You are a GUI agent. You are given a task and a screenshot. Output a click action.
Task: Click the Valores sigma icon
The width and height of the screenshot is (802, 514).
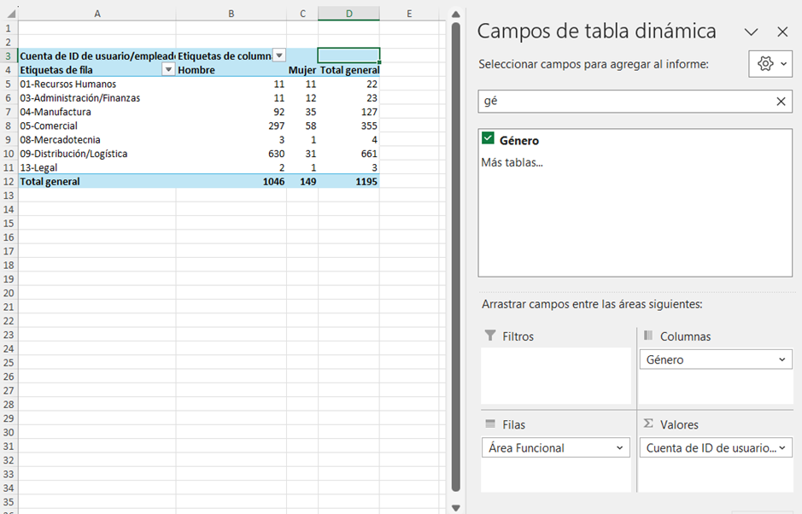tap(648, 424)
